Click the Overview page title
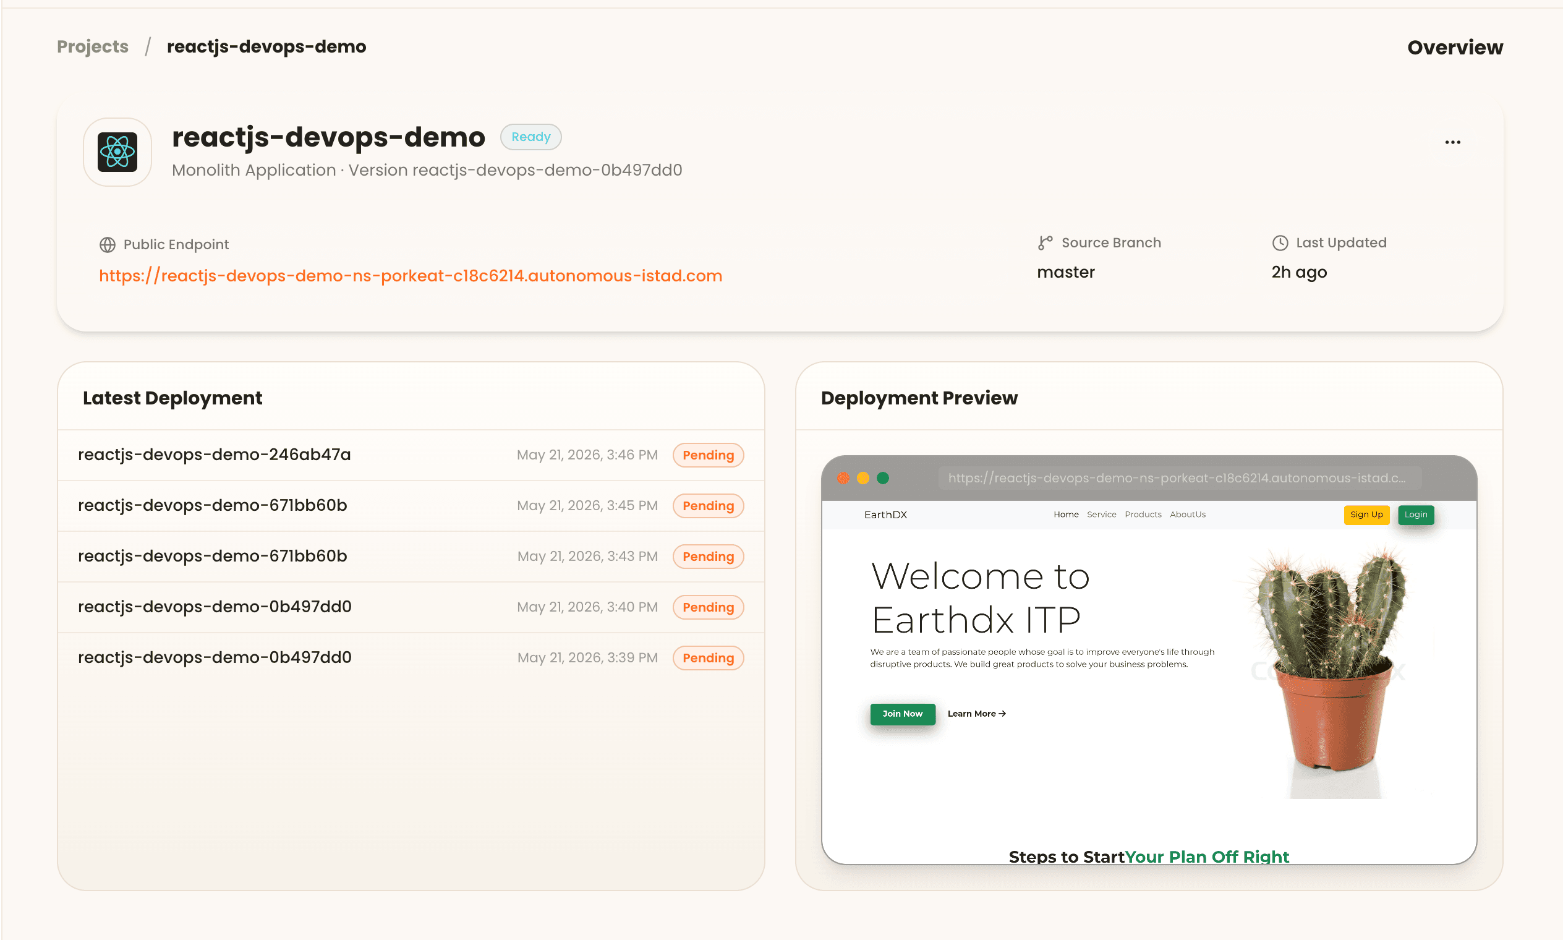Image resolution: width=1563 pixels, height=940 pixels. click(1455, 48)
